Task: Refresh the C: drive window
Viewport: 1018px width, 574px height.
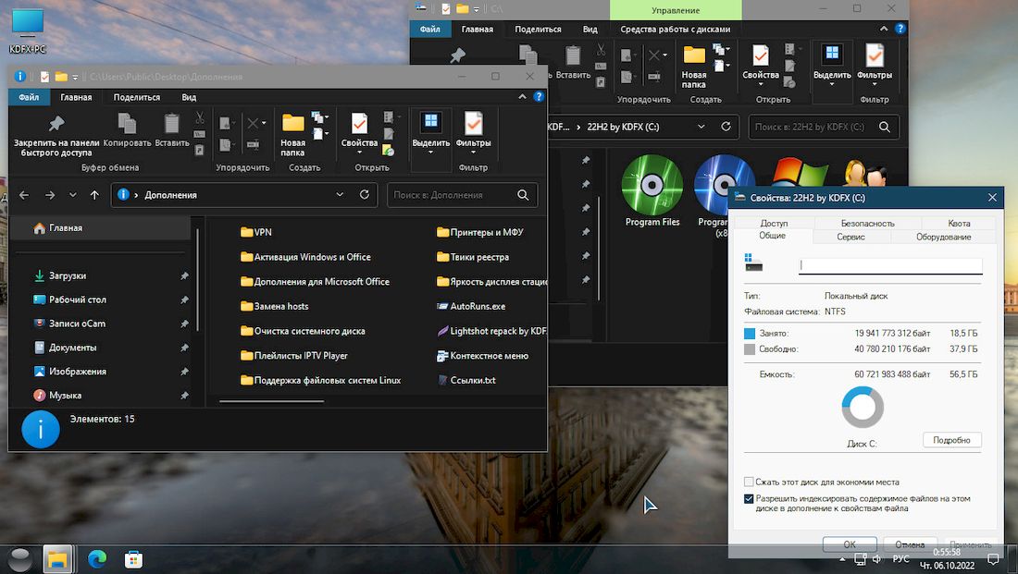Action: click(x=726, y=127)
